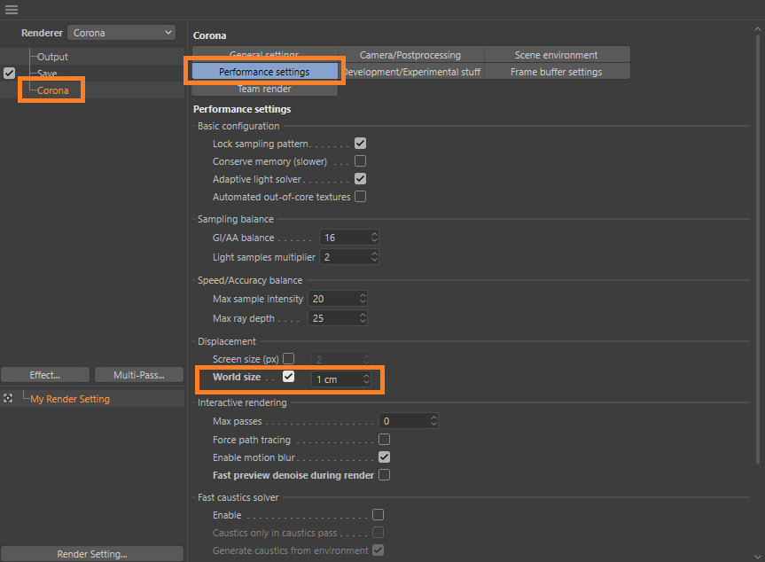Uncheck Adaptive light solver
Screen dimensions: 765x562
pyautogui.click(x=361, y=179)
